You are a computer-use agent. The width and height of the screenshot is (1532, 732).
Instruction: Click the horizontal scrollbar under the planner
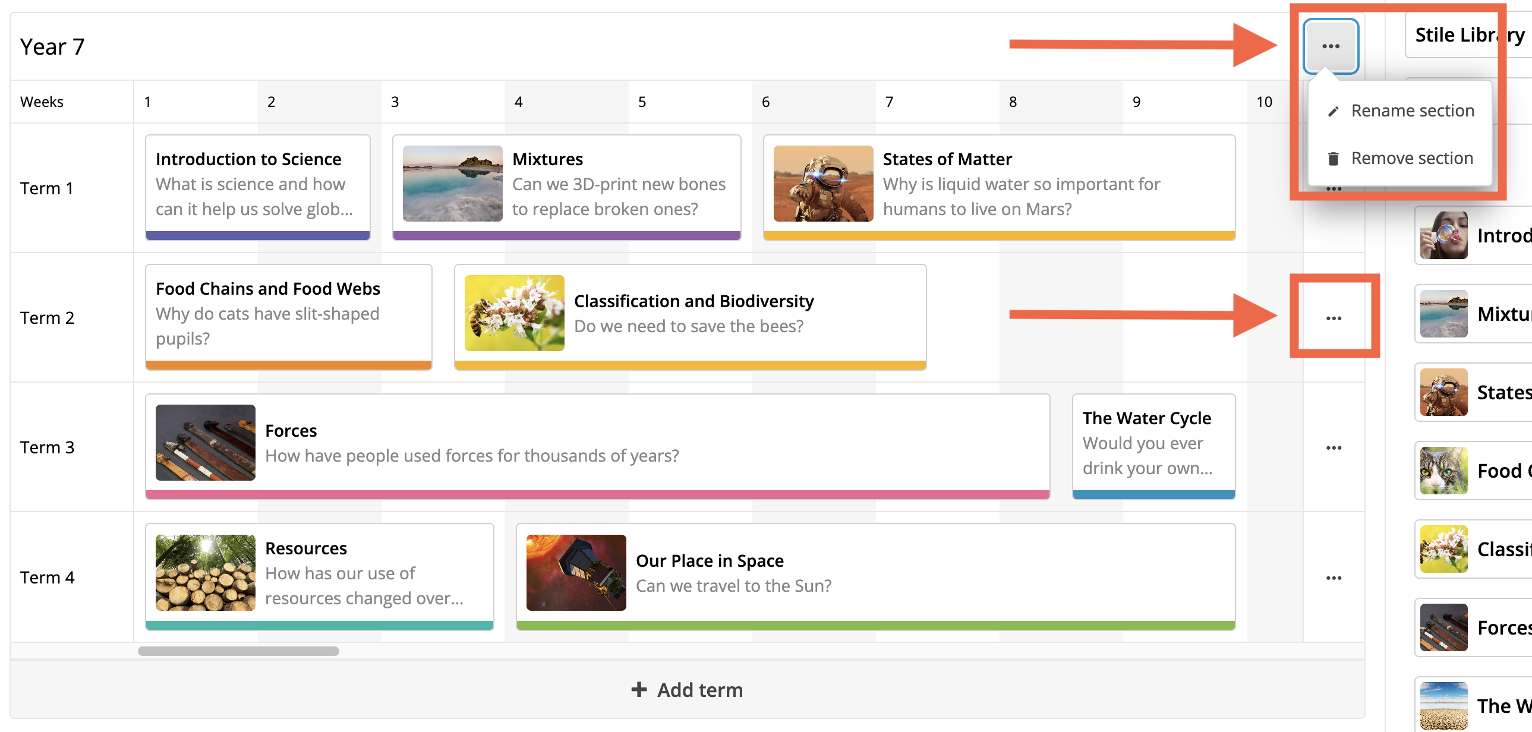point(238,651)
